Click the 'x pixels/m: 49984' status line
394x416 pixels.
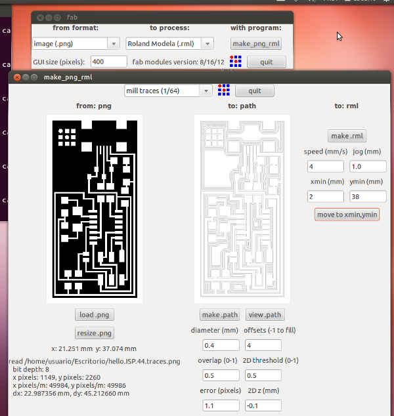69,385
